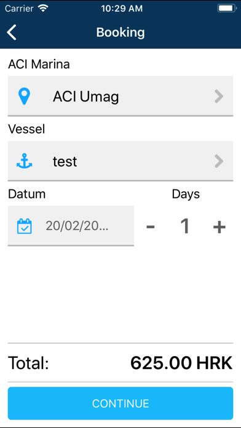
Task: Tap the blue anchor icon
Action: (25, 160)
